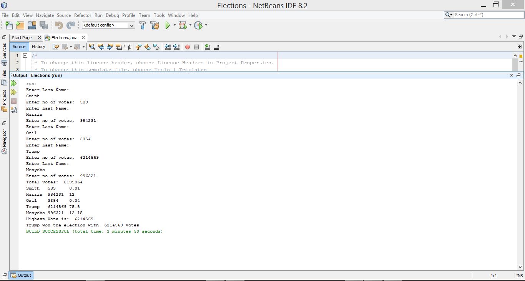525x281 pixels.
Task: Click the Open Project folder icon
Action: pyautogui.click(x=32, y=25)
